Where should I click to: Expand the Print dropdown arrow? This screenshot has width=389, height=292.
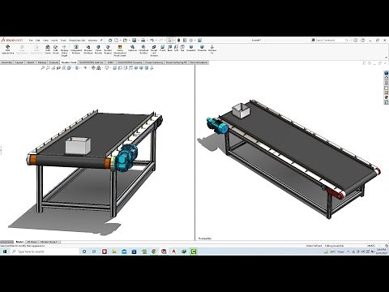point(147,40)
